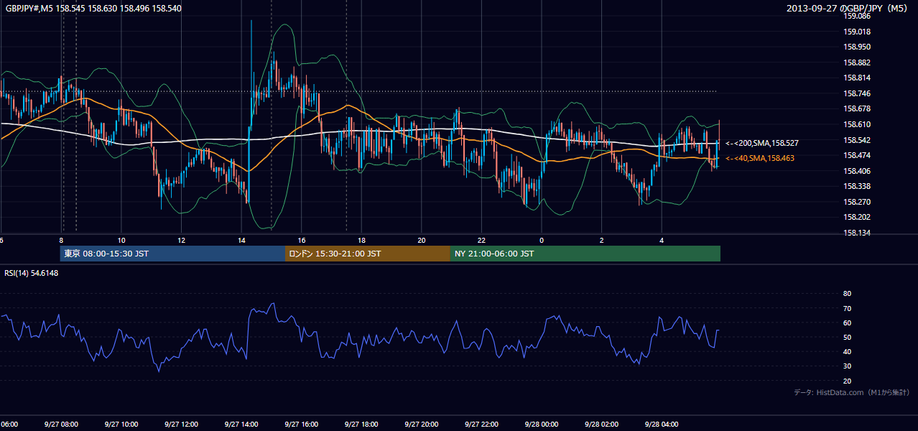
Task: Click the 158.338 price axis label
Action: pyautogui.click(x=856, y=186)
